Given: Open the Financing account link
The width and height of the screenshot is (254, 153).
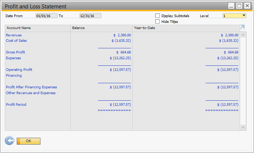Looking at the screenshot, I should pos(14,76).
